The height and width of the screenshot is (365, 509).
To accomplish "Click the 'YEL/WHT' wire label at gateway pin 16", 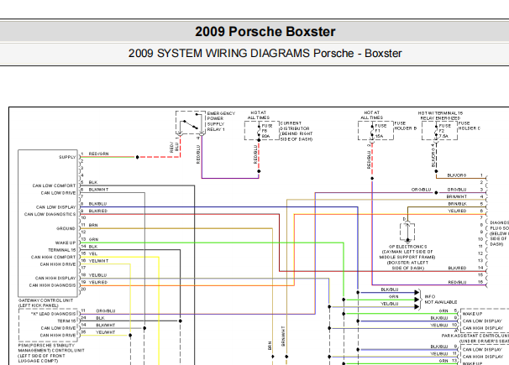I will pyautogui.click(x=98, y=261).
